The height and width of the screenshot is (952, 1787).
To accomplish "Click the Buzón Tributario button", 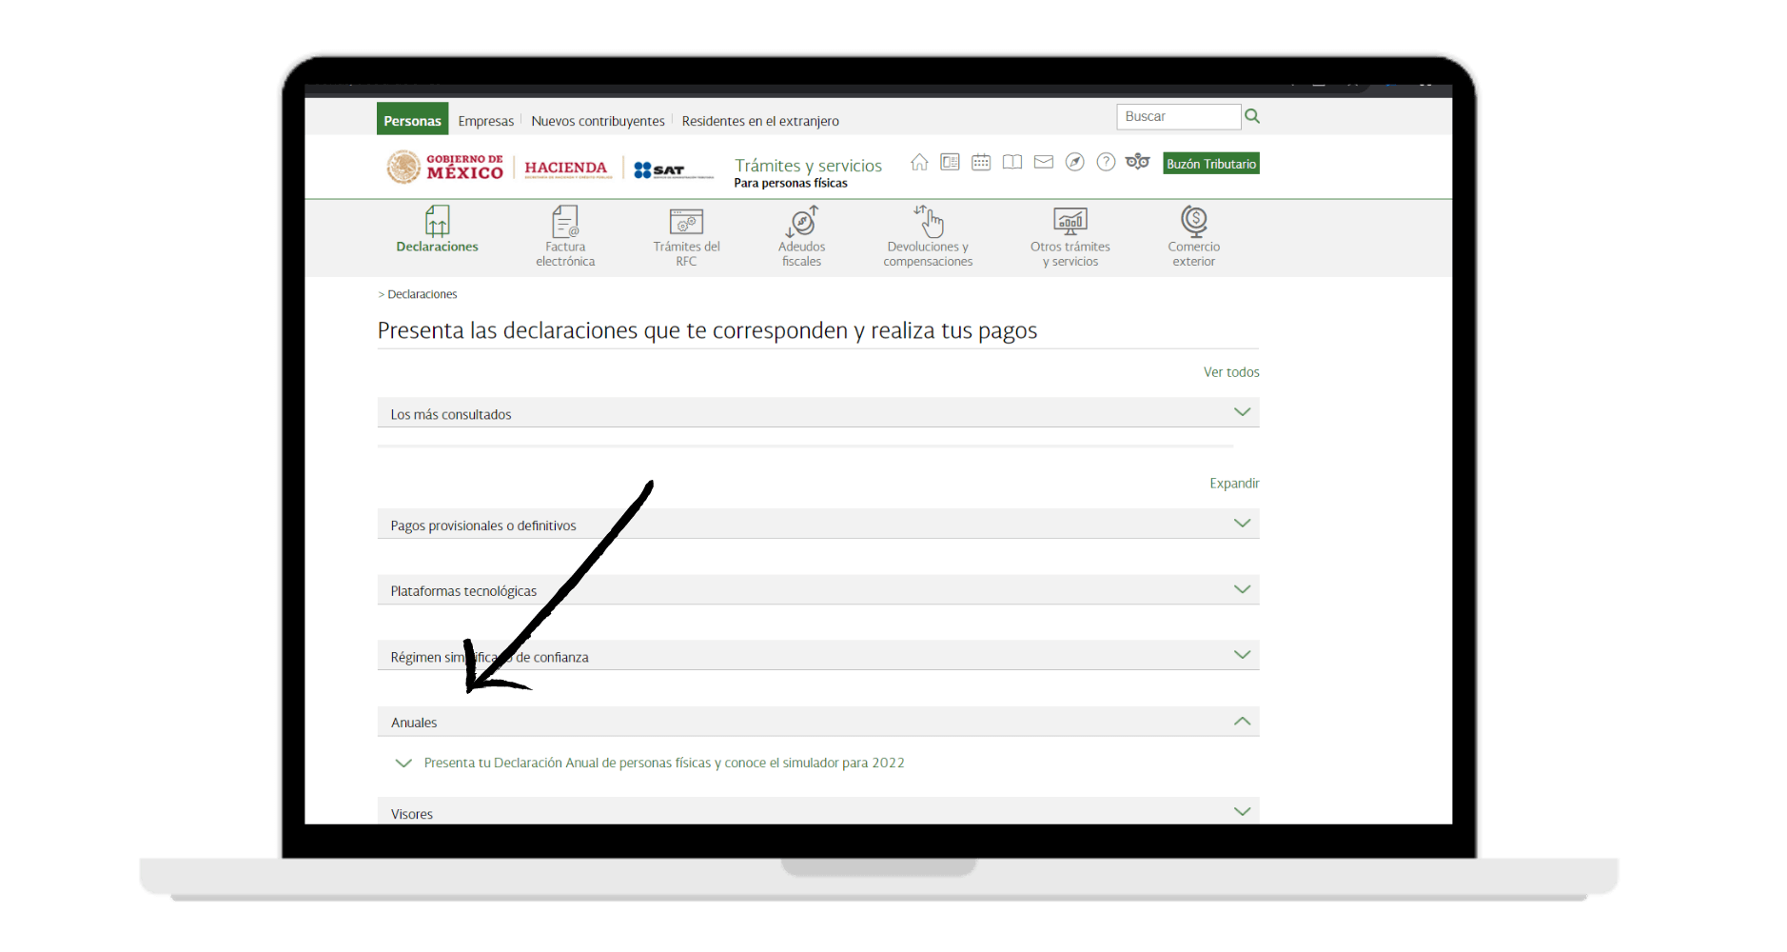I will pyautogui.click(x=1210, y=163).
